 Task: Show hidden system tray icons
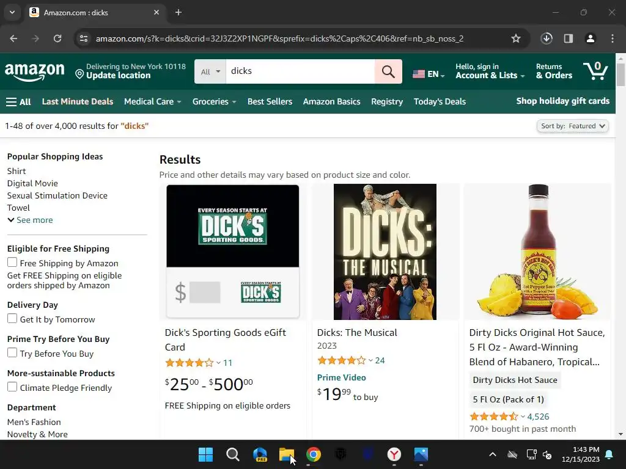(x=493, y=454)
